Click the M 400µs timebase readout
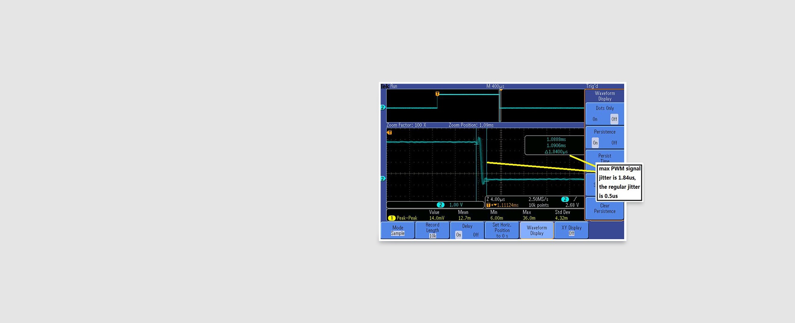795x323 pixels. pos(495,86)
